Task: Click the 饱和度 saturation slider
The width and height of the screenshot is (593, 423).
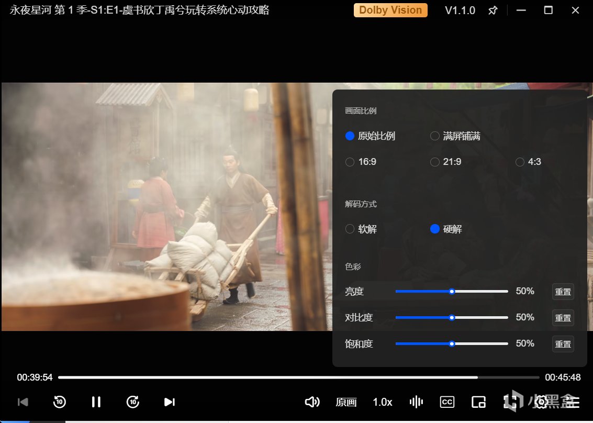Action: (452, 343)
